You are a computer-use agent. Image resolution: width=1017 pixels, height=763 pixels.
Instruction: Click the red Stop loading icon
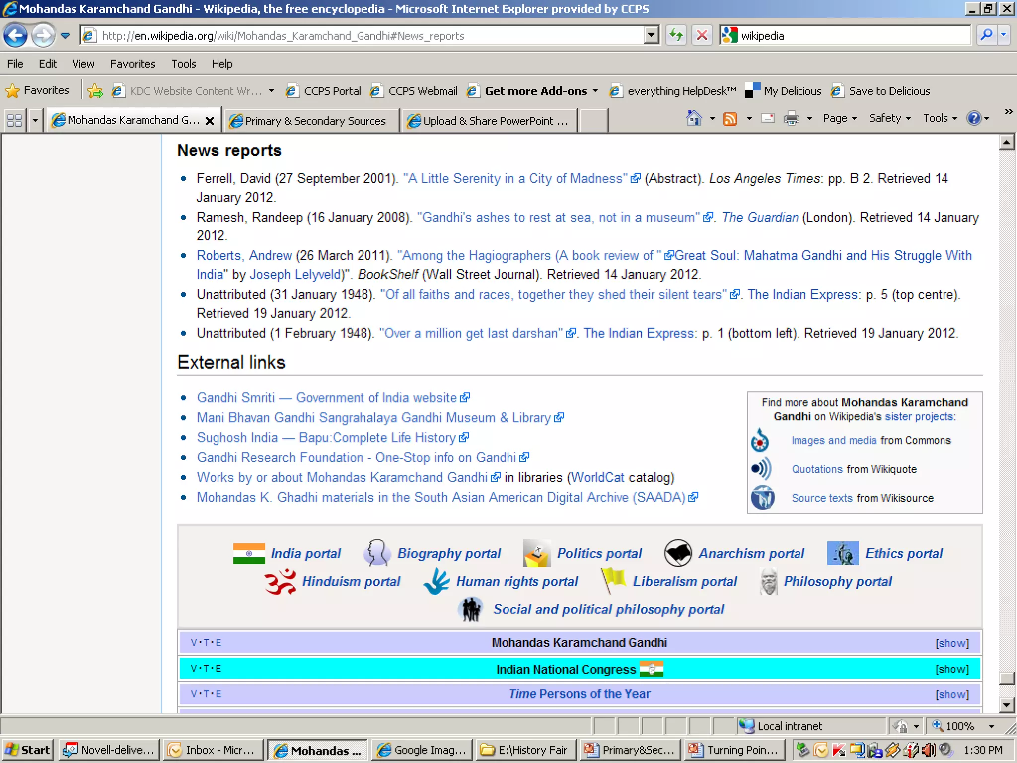[702, 35]
